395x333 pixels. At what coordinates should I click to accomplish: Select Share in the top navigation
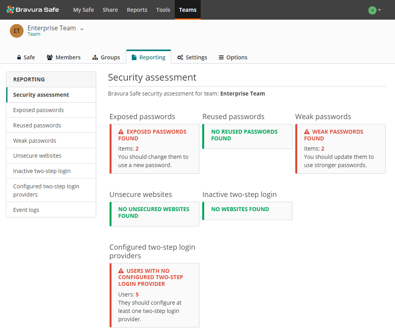110,10
